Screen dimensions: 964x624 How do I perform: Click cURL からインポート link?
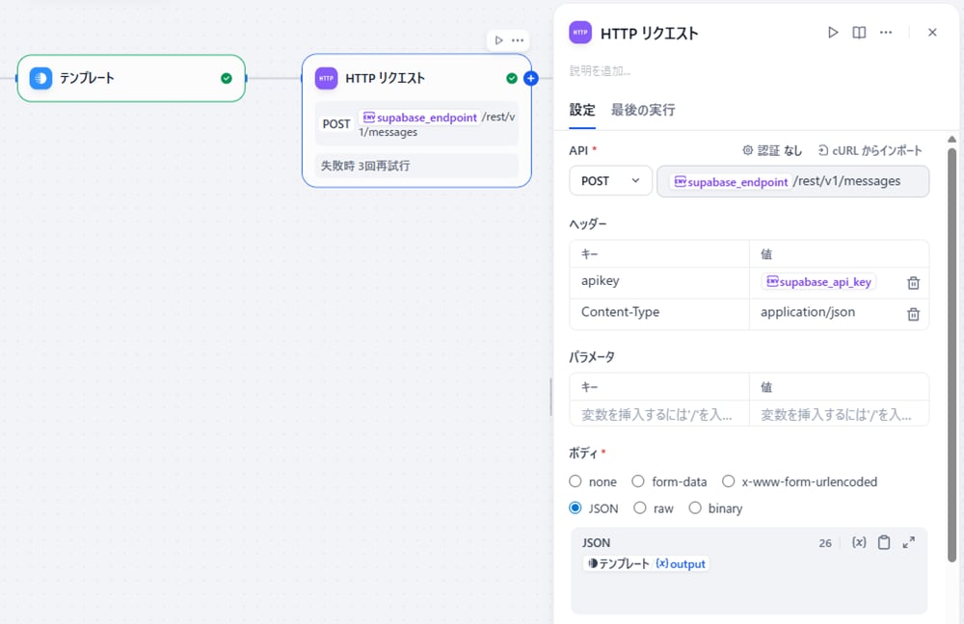click(870, 150)
